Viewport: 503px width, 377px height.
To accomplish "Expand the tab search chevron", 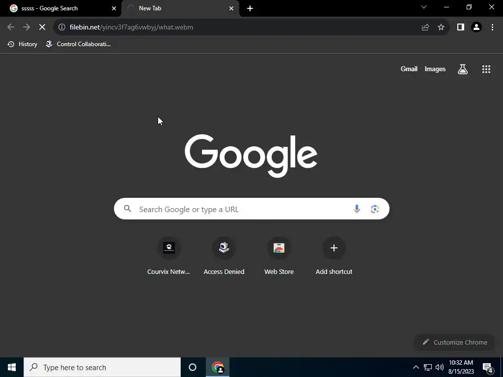I will click(424, 7).
